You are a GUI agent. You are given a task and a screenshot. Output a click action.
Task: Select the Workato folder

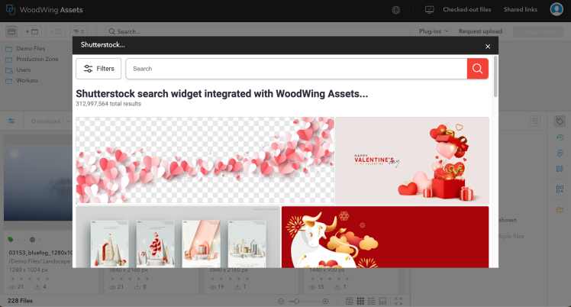(27, 80)
